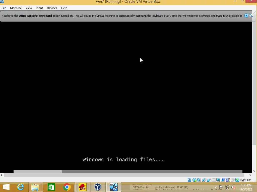Image resolution: width=257 pixels, height=192 pixels.
Task: Click the horizontal scrollbar right arrow
Action: pyautogui.click(x=250, y=175)
